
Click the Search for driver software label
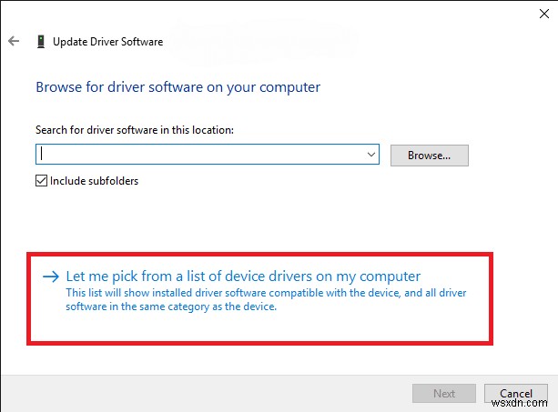click(135, 130)
